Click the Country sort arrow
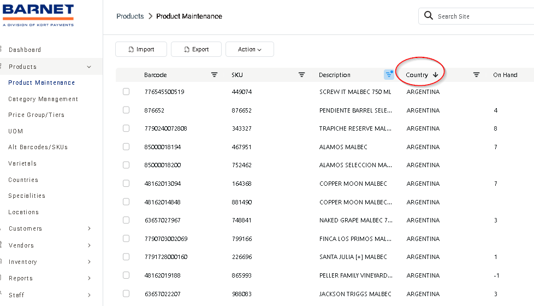The image size is (534, 306). tap(435, 75)
